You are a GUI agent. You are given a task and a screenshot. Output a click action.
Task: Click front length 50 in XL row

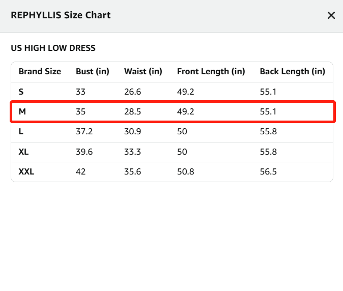(x=182, y=152)
